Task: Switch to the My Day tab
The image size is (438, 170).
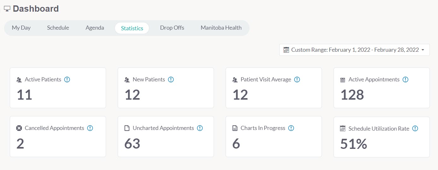Action: (21, 28)
